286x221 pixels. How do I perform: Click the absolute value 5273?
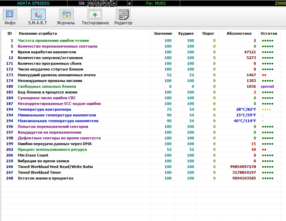251,58
